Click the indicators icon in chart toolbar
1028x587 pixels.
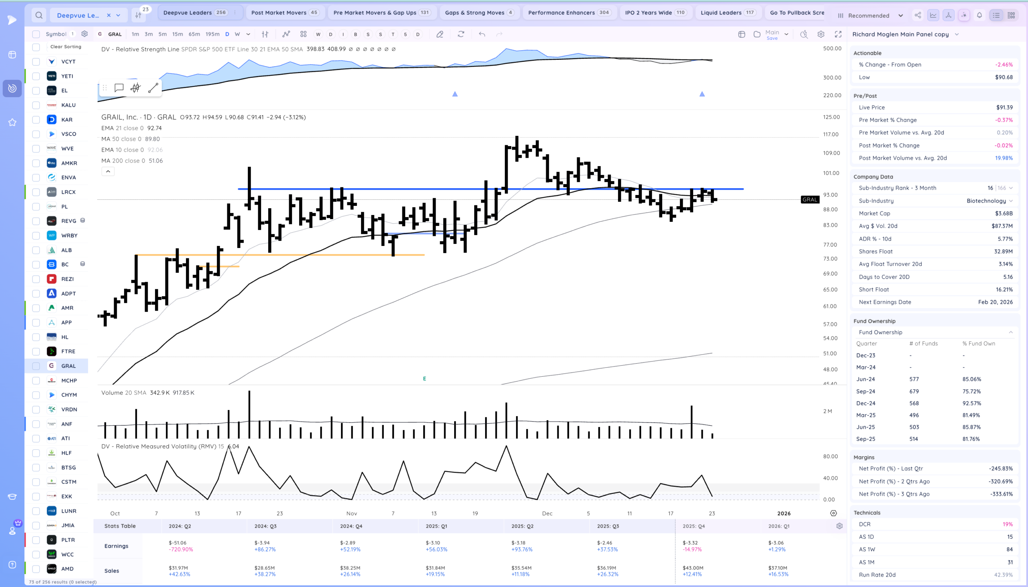pos(286,34)
